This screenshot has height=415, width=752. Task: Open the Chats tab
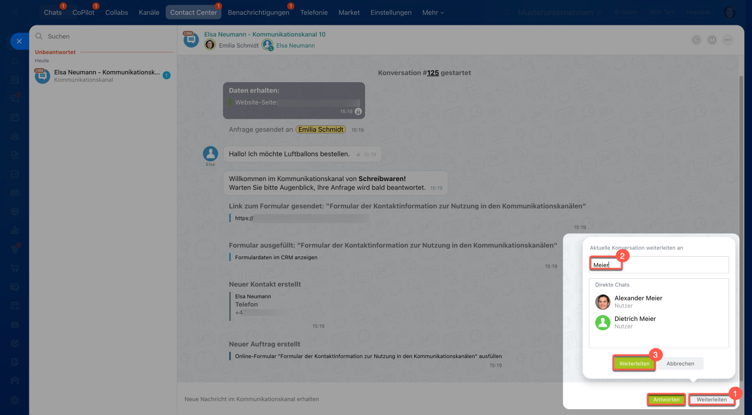point(53,12)
